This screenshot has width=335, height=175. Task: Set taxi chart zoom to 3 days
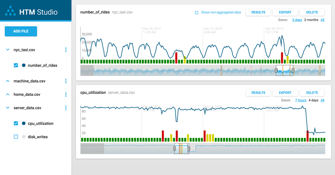297,20
